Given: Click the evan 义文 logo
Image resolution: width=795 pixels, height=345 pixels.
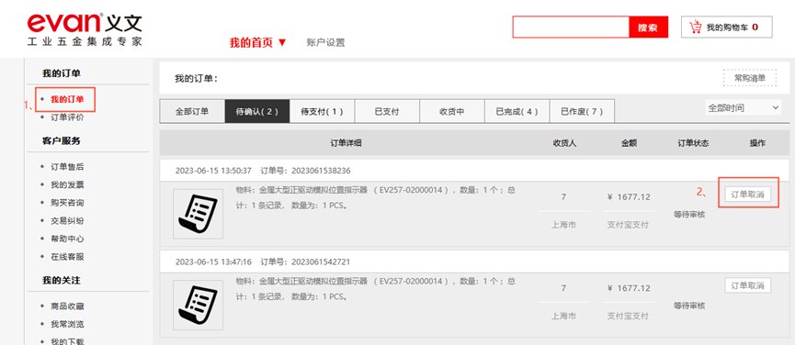Looking at the screenshot, I should click(85, 30).
